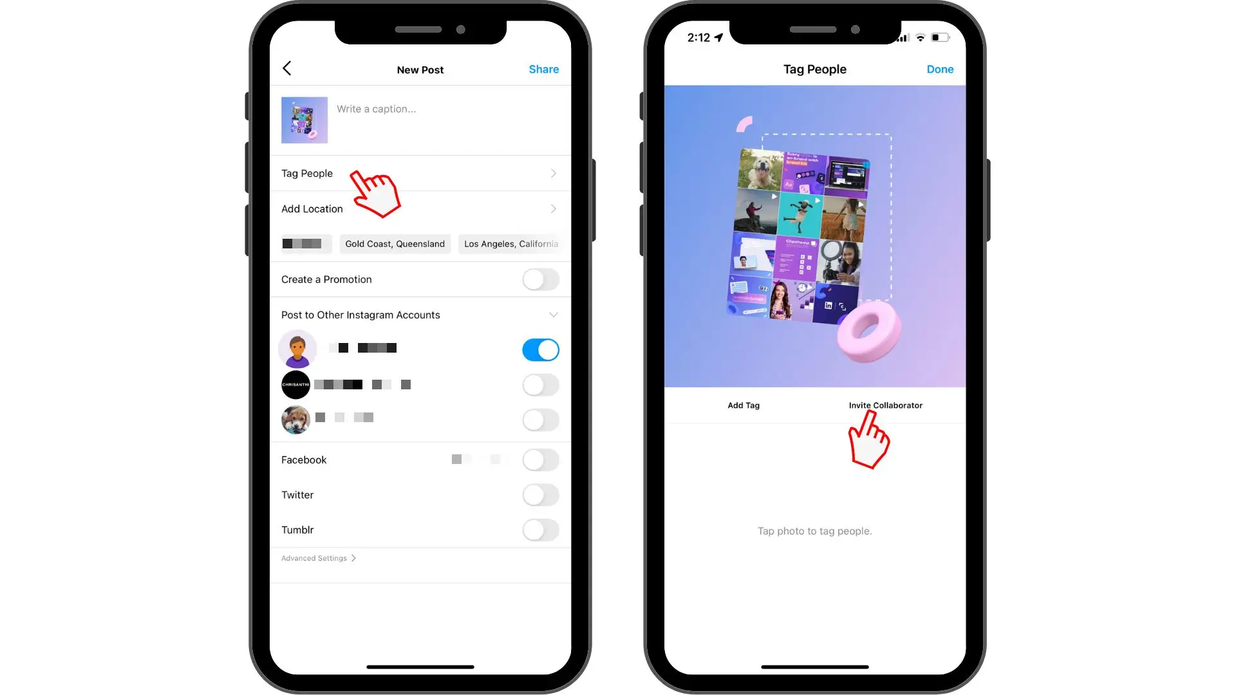Select the Invite Collaborator option
Screen dimensions: 1236x695
point(886,405)
